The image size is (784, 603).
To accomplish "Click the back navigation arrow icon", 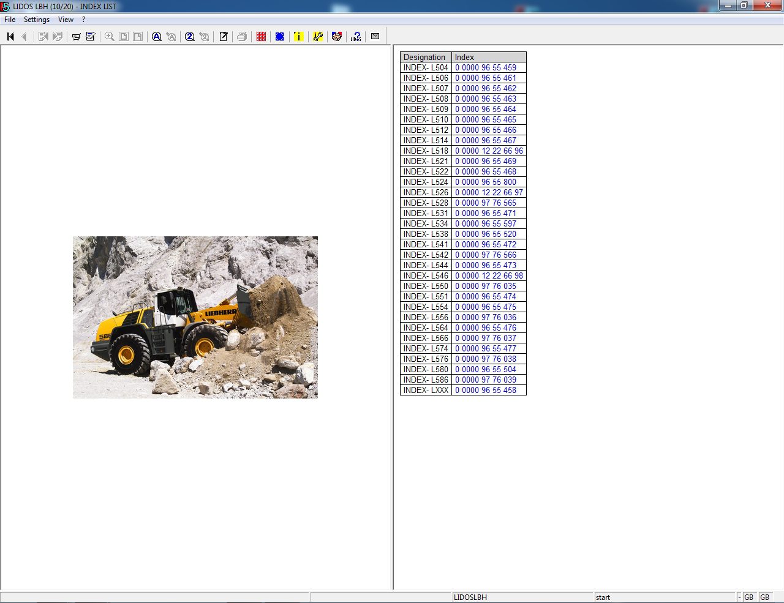I will point(24,36).
